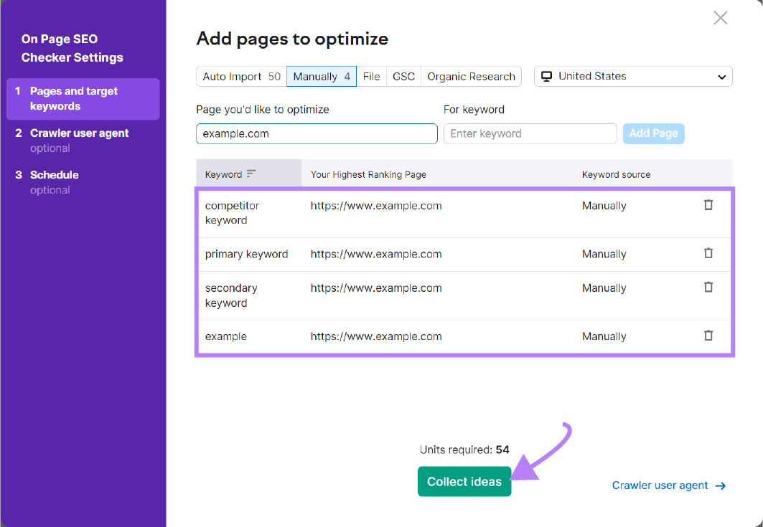
Task: Sort the Keyword column
Action: tap(253, 173)
